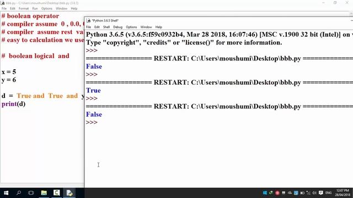Click the Python Shell title bar icon
The width and height of the screenshot is (353, 198).
pos(88,20)
